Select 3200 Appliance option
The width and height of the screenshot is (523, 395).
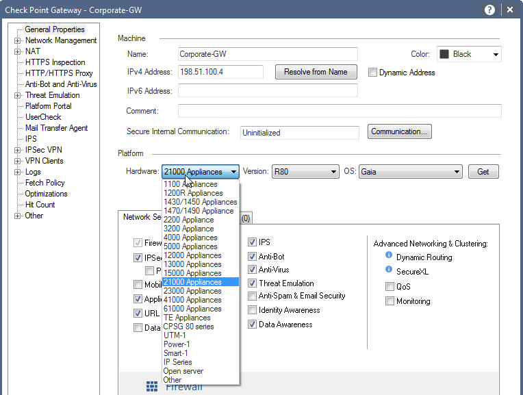point(201,229)
